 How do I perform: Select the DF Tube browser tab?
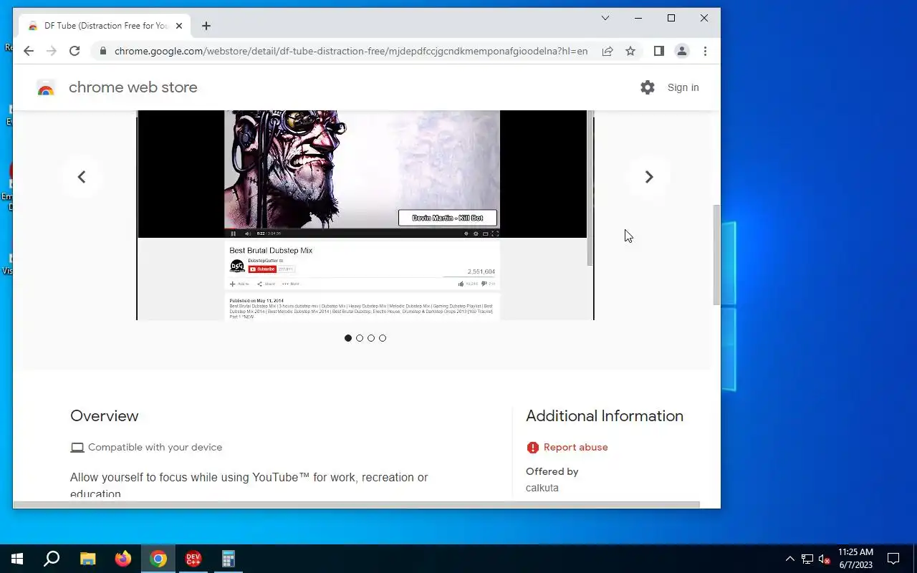coord(106,26)
